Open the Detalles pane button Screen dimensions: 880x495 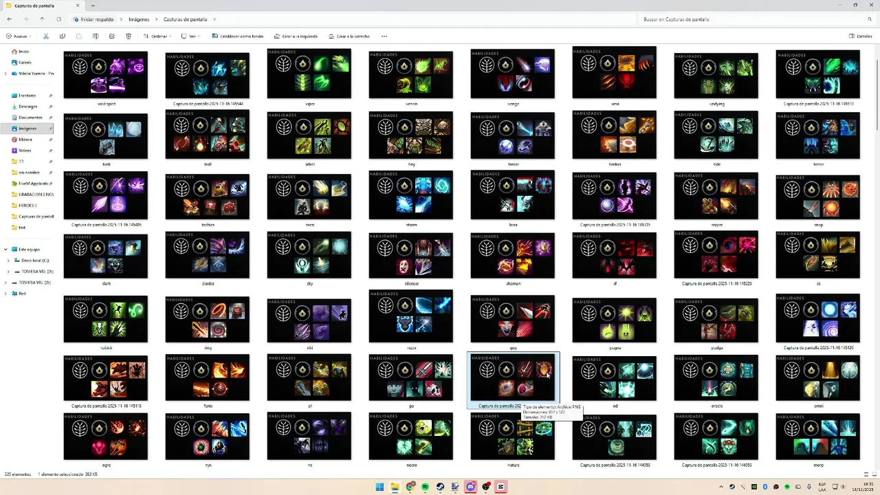[x=861, y=36]
